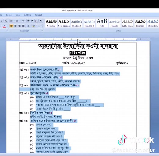
Task: Open the Font dialog launcher
Action: (7, 31)
